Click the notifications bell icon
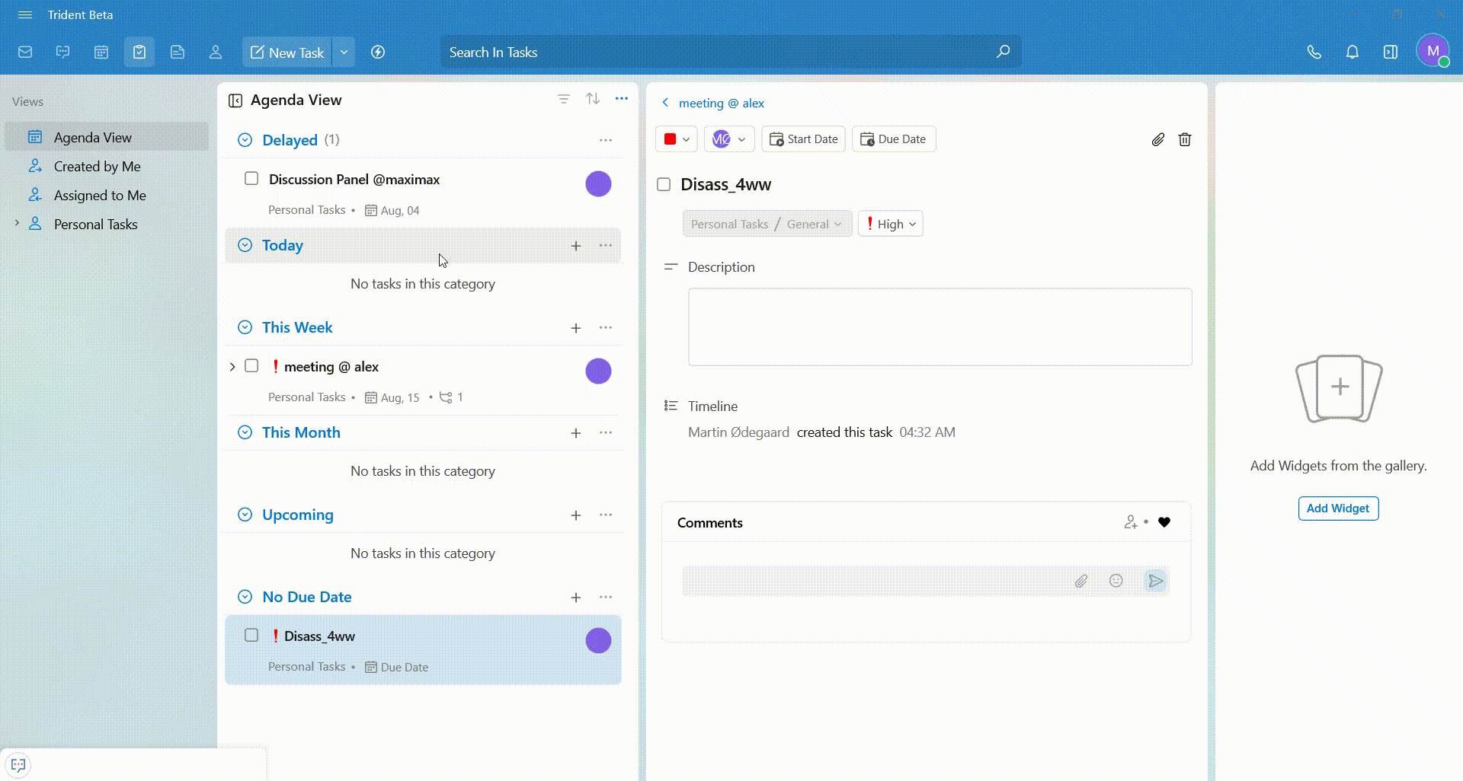1463x781 pixels. pos(1352,53)
